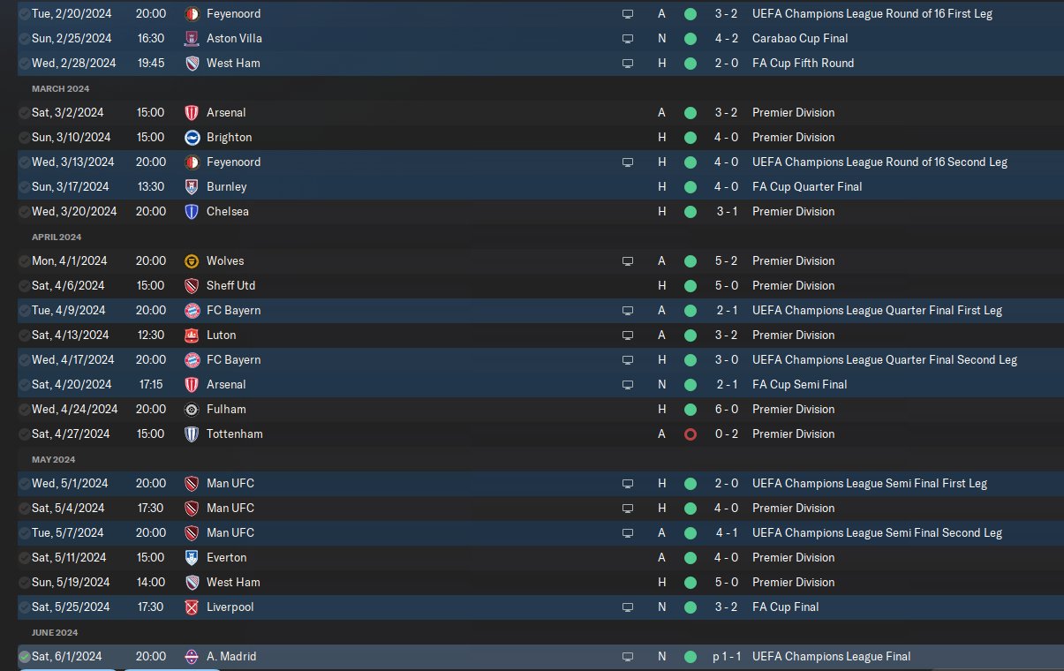This screenshot has height=671, width=1064.
Task: Open the 6 - 0 result against Fulham
Action: coord(726,410)
